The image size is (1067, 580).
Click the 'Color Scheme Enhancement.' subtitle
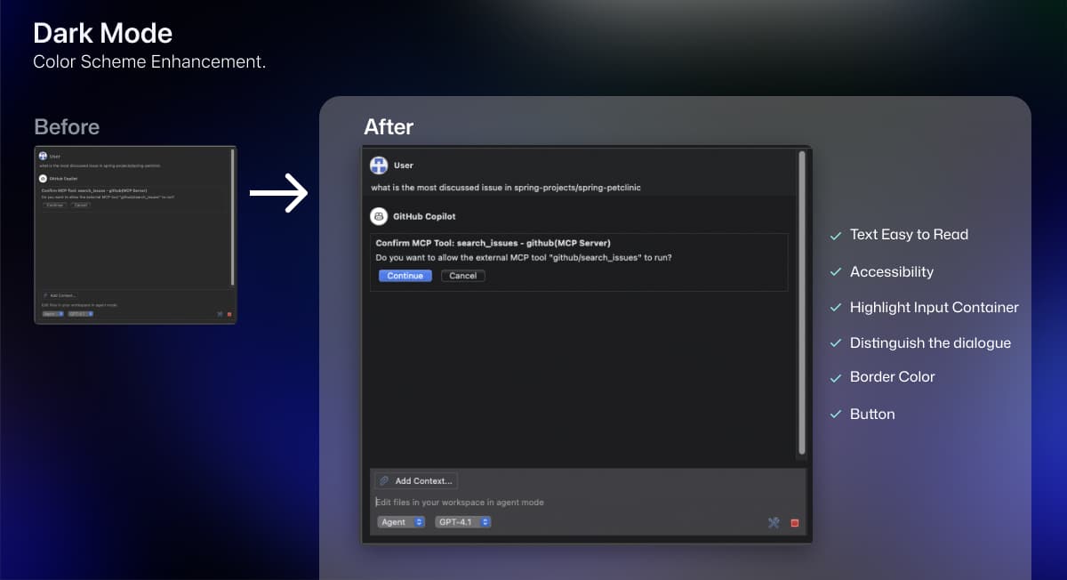[x=149, y=63]
